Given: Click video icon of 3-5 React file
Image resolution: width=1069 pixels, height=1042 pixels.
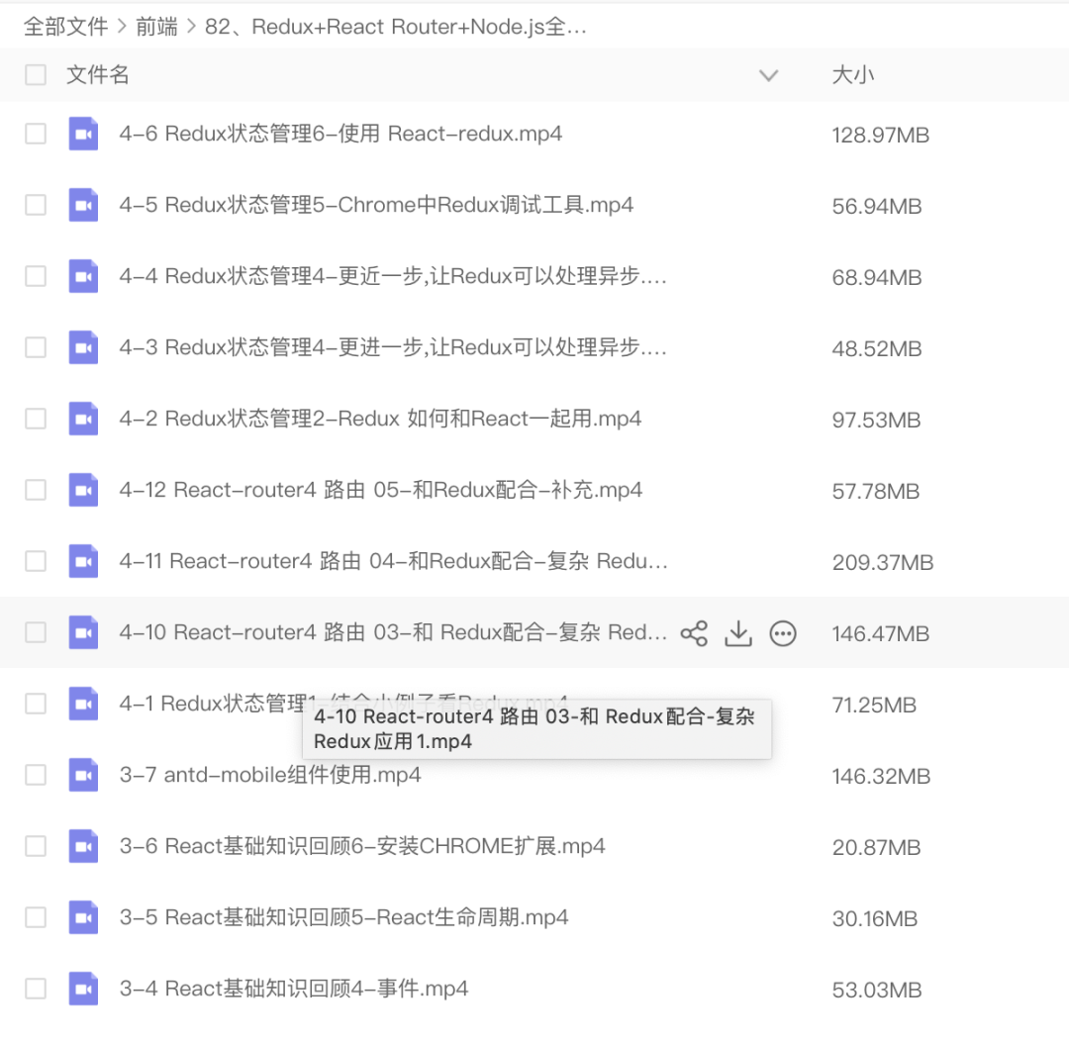Looking at the screenshot, I should [x=83, y=917].
